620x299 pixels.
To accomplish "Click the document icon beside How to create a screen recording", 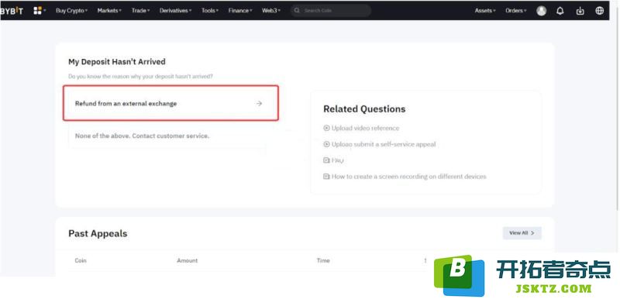I will tap(326, 177).
